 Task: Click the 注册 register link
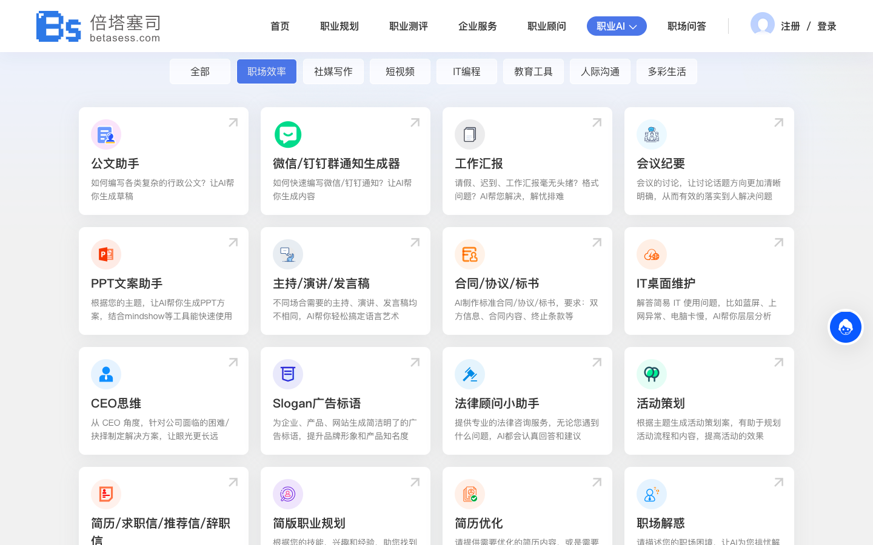point(790,26)
